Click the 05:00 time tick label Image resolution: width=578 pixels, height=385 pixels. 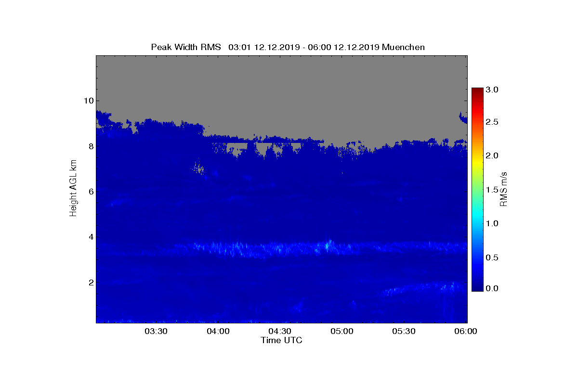[342, 331]
